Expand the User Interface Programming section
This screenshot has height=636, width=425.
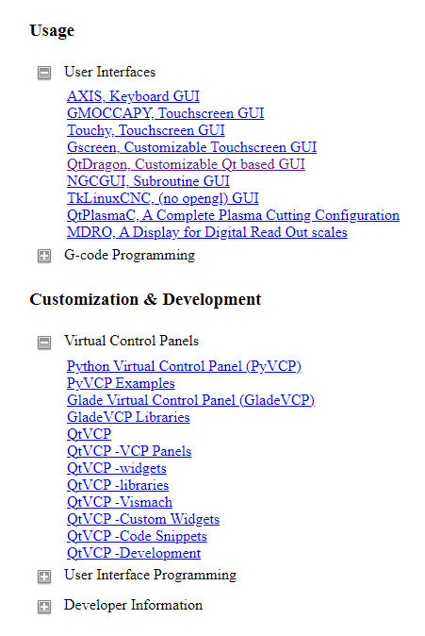[44, 577]
